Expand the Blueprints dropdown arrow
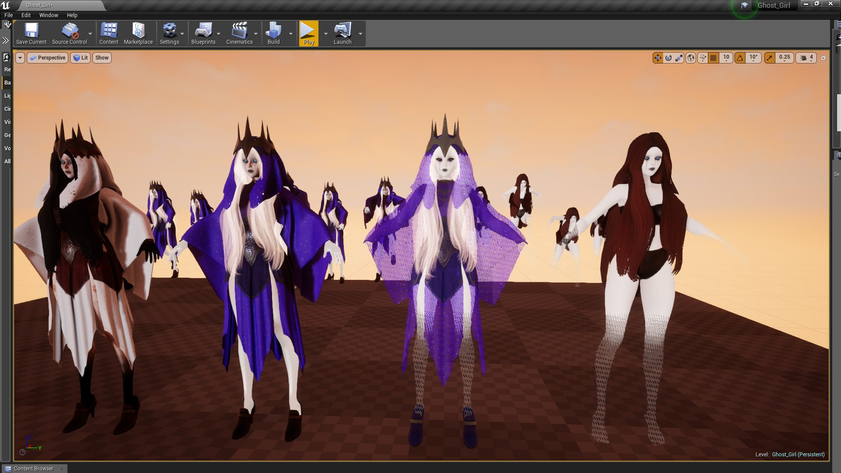Image resolution: width=841 pixels, height=473 pixels. 219,34
